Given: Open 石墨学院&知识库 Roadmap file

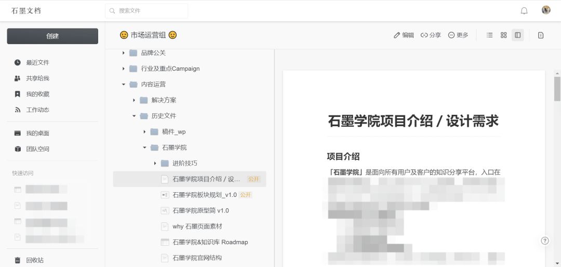Looking at the screenshot, I should 210,242.
